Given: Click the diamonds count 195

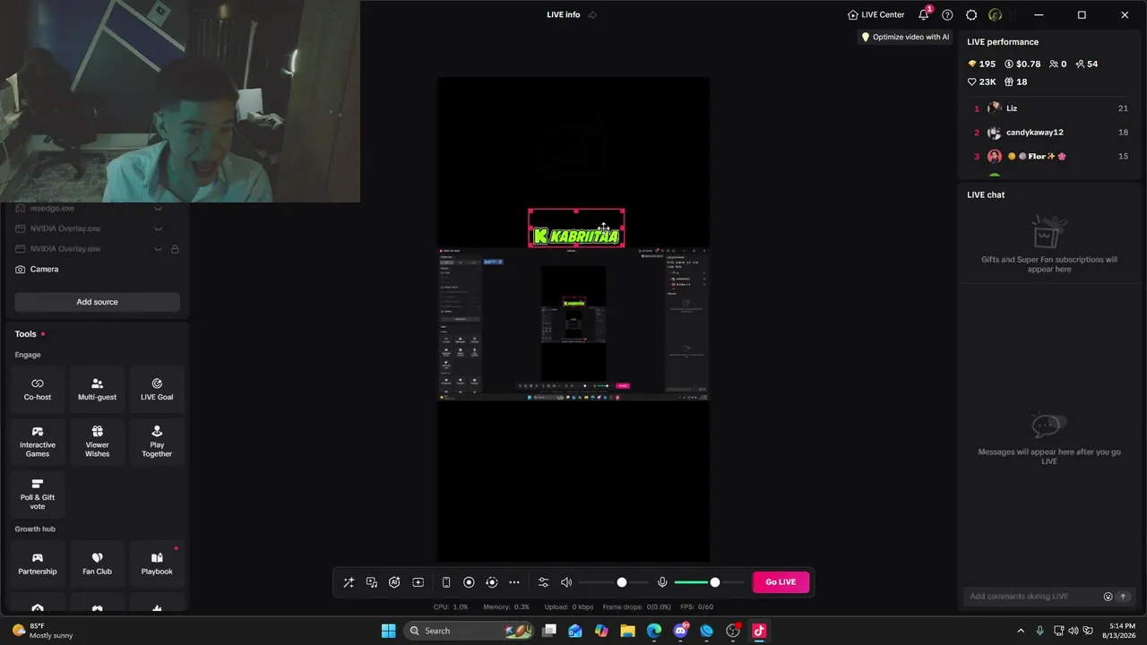Looking at the screenshot, I should (981, 64).
